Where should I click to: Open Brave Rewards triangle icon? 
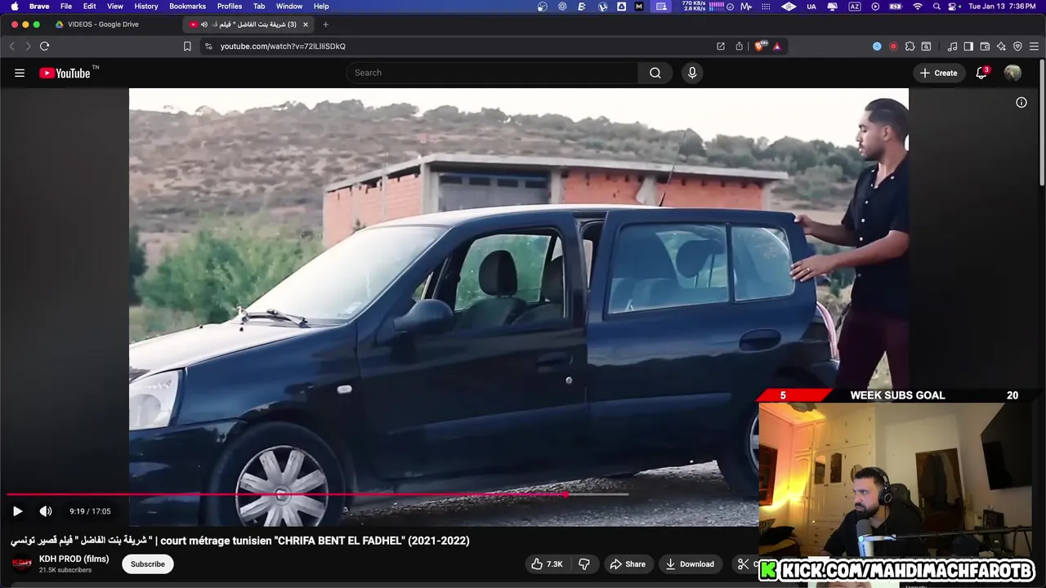pyautogui.click(x=777, y=47)
